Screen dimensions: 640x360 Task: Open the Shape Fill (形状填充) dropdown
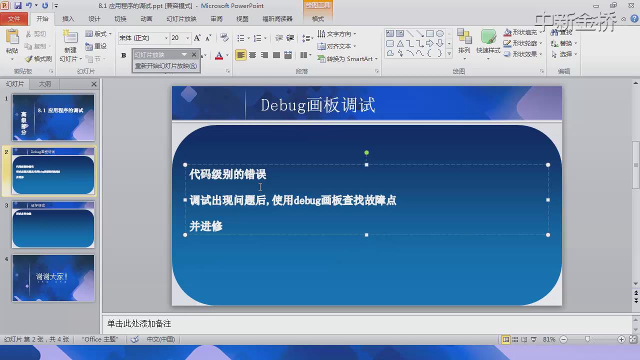(x=523, y=32)
